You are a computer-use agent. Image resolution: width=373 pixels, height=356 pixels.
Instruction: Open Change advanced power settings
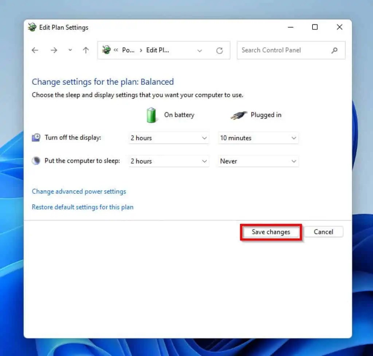tap(79, 191)
